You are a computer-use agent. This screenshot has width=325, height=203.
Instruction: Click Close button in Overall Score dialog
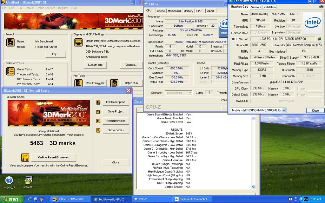click(x=116, y=162)
